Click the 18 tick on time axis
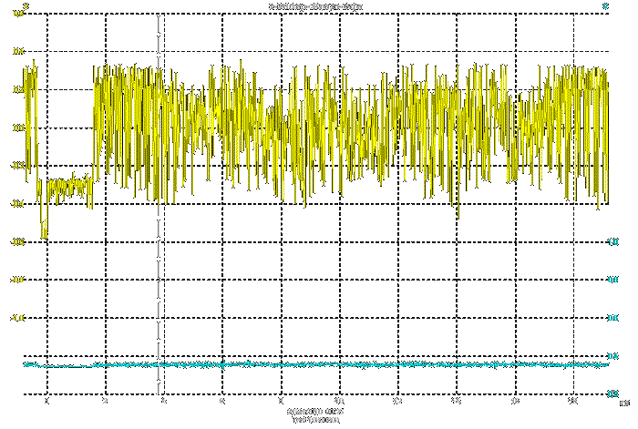Screen dimensions: 638x429 click(573, 401)
